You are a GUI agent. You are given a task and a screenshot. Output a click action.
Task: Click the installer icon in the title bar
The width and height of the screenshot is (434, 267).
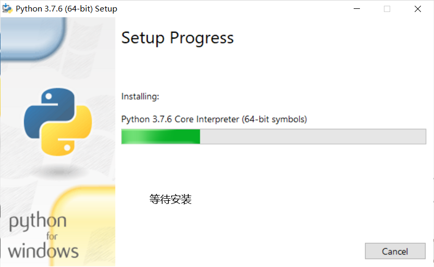click(x=7, y=9)
